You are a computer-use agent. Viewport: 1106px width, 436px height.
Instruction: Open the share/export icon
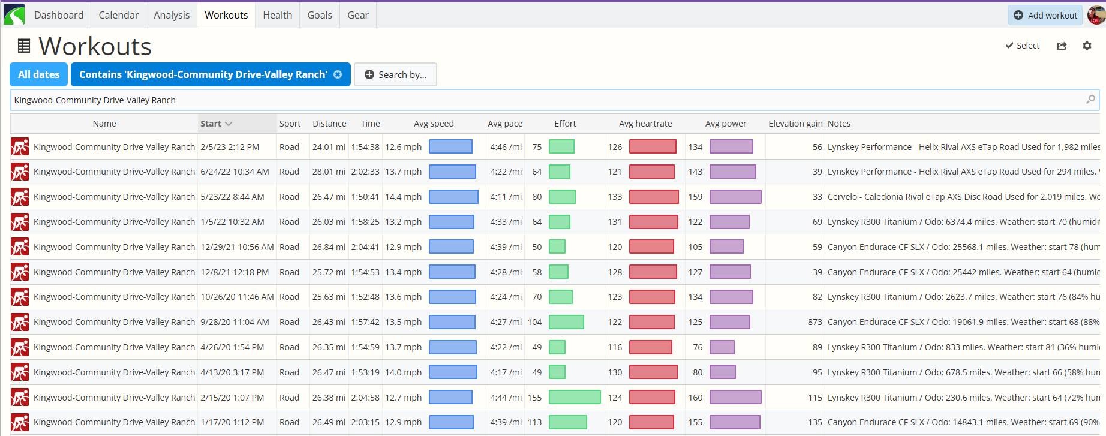click(x=1062, y=46)
